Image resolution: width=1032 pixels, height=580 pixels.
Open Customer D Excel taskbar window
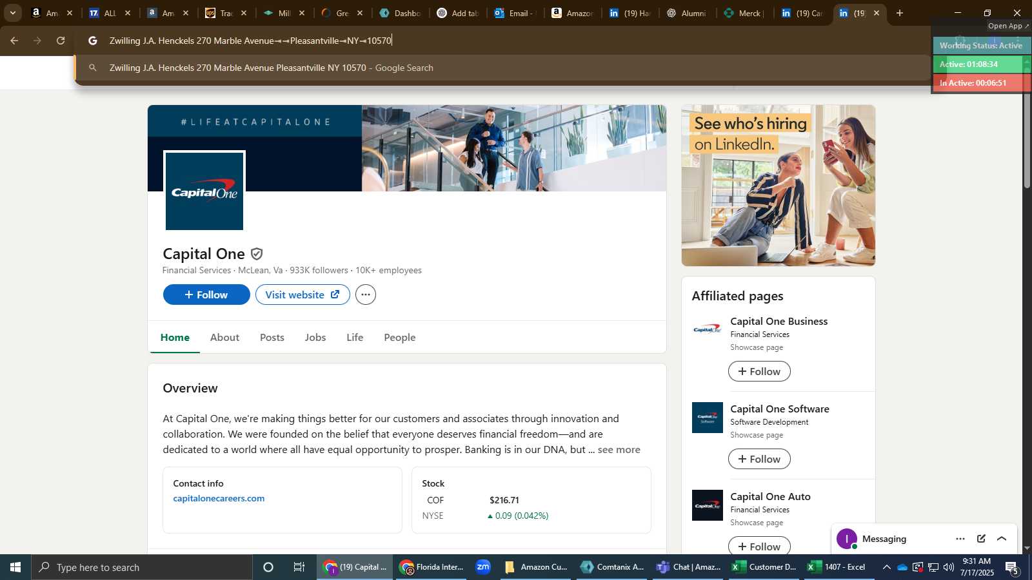765,567
